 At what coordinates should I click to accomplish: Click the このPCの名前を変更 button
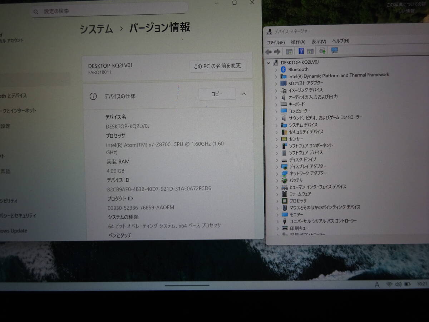[218, 66]
